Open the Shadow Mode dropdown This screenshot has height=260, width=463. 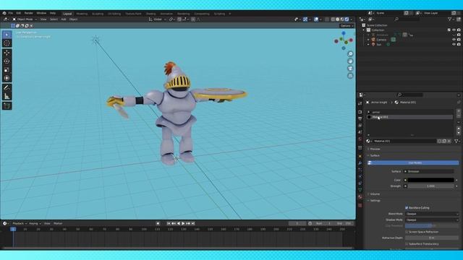point(432,220)
